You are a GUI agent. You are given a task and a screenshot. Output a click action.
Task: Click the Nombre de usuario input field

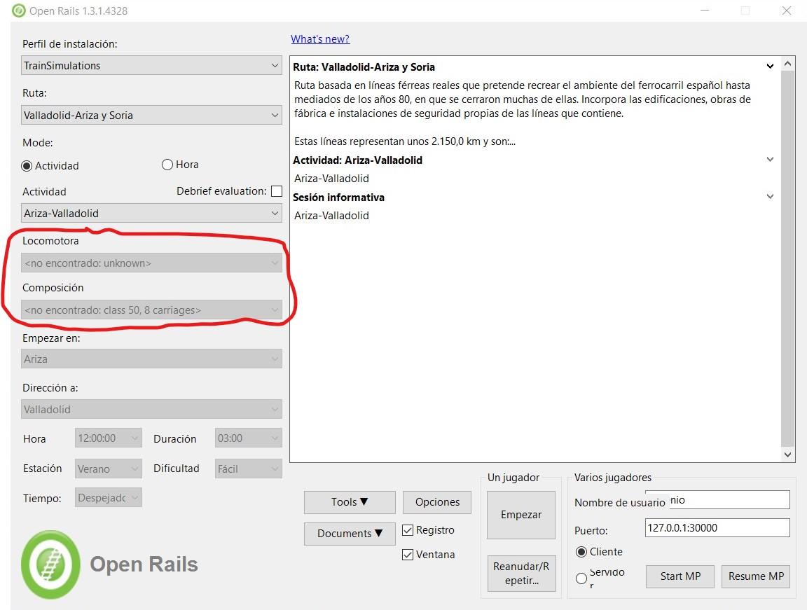coord(717,499)
